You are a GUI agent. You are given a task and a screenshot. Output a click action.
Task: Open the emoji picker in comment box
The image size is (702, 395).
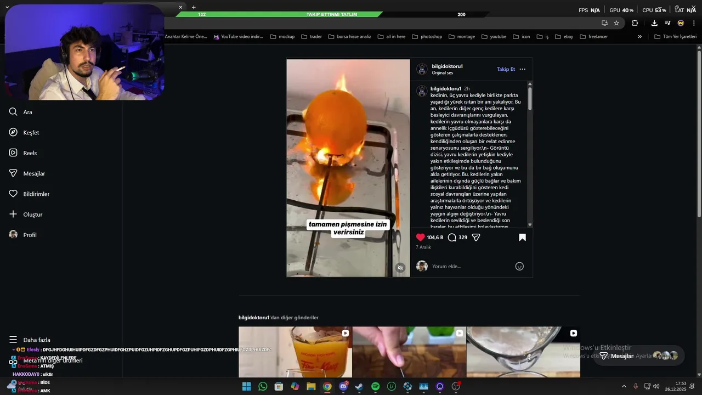[519, 267]
